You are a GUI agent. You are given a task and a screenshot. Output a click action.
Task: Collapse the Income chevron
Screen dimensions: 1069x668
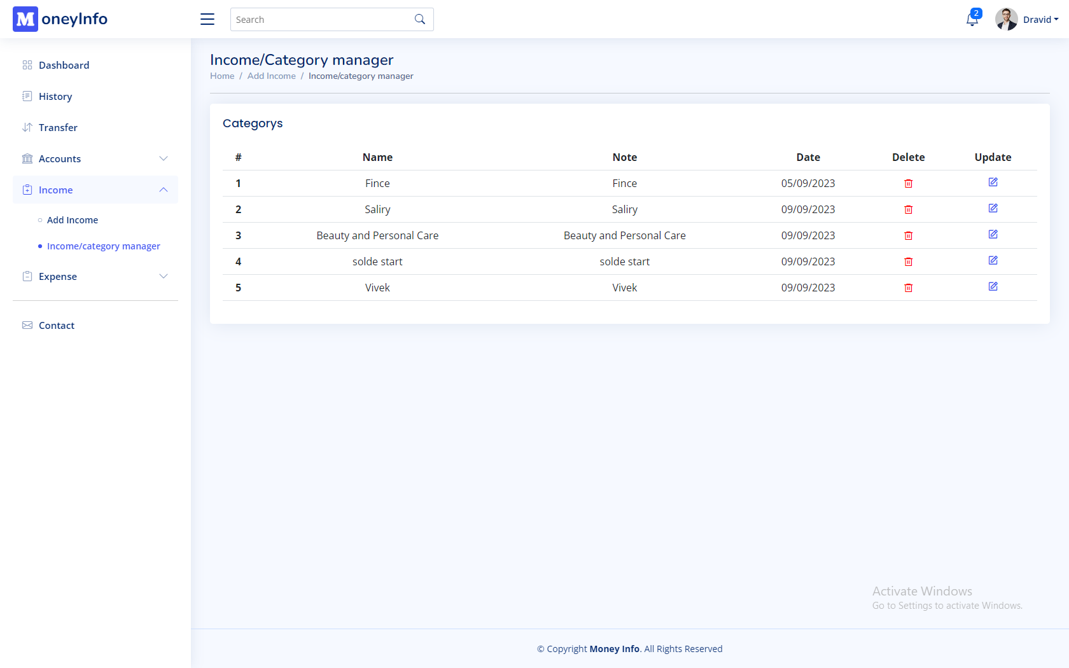click(x=164, y=190)
